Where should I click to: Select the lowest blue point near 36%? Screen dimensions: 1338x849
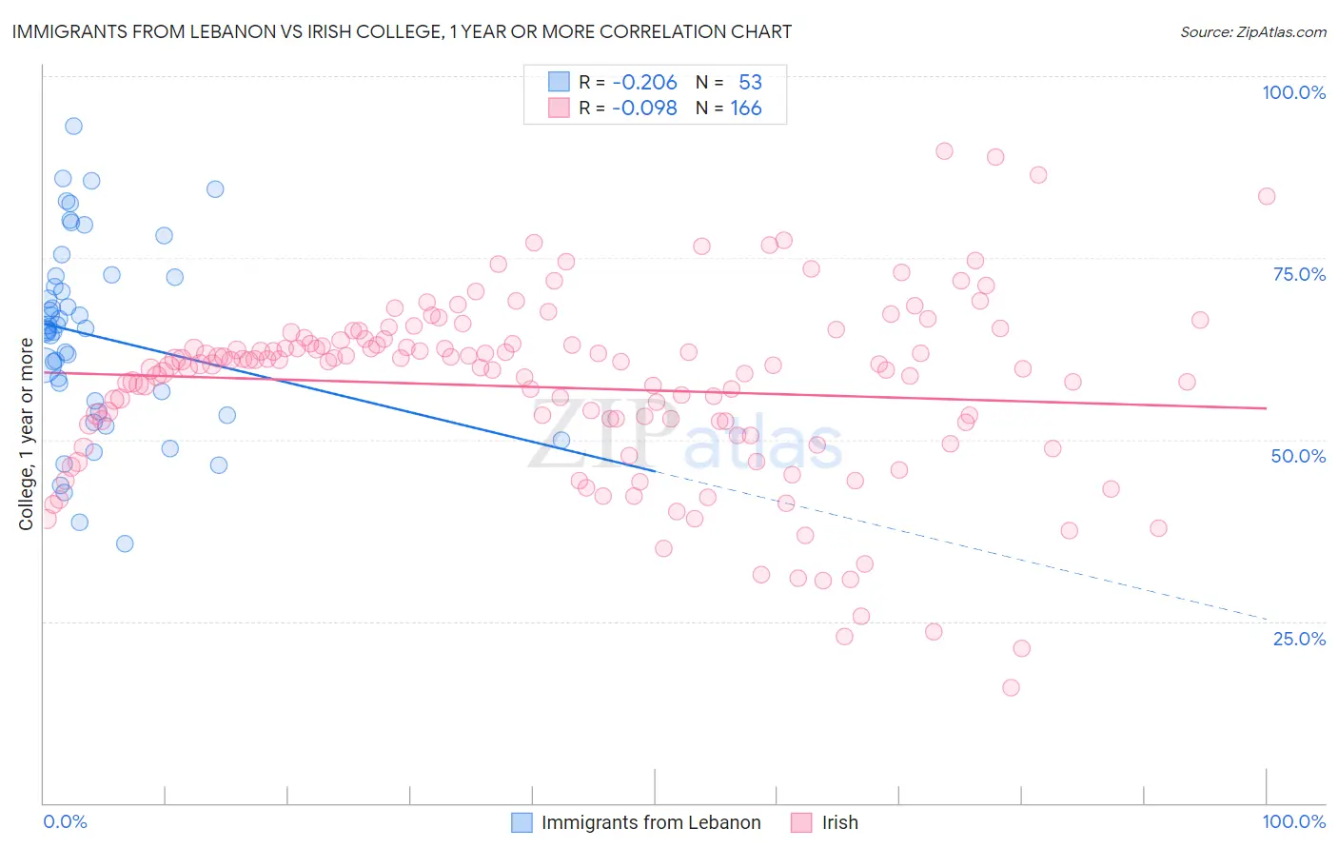[x=125, y=543]
